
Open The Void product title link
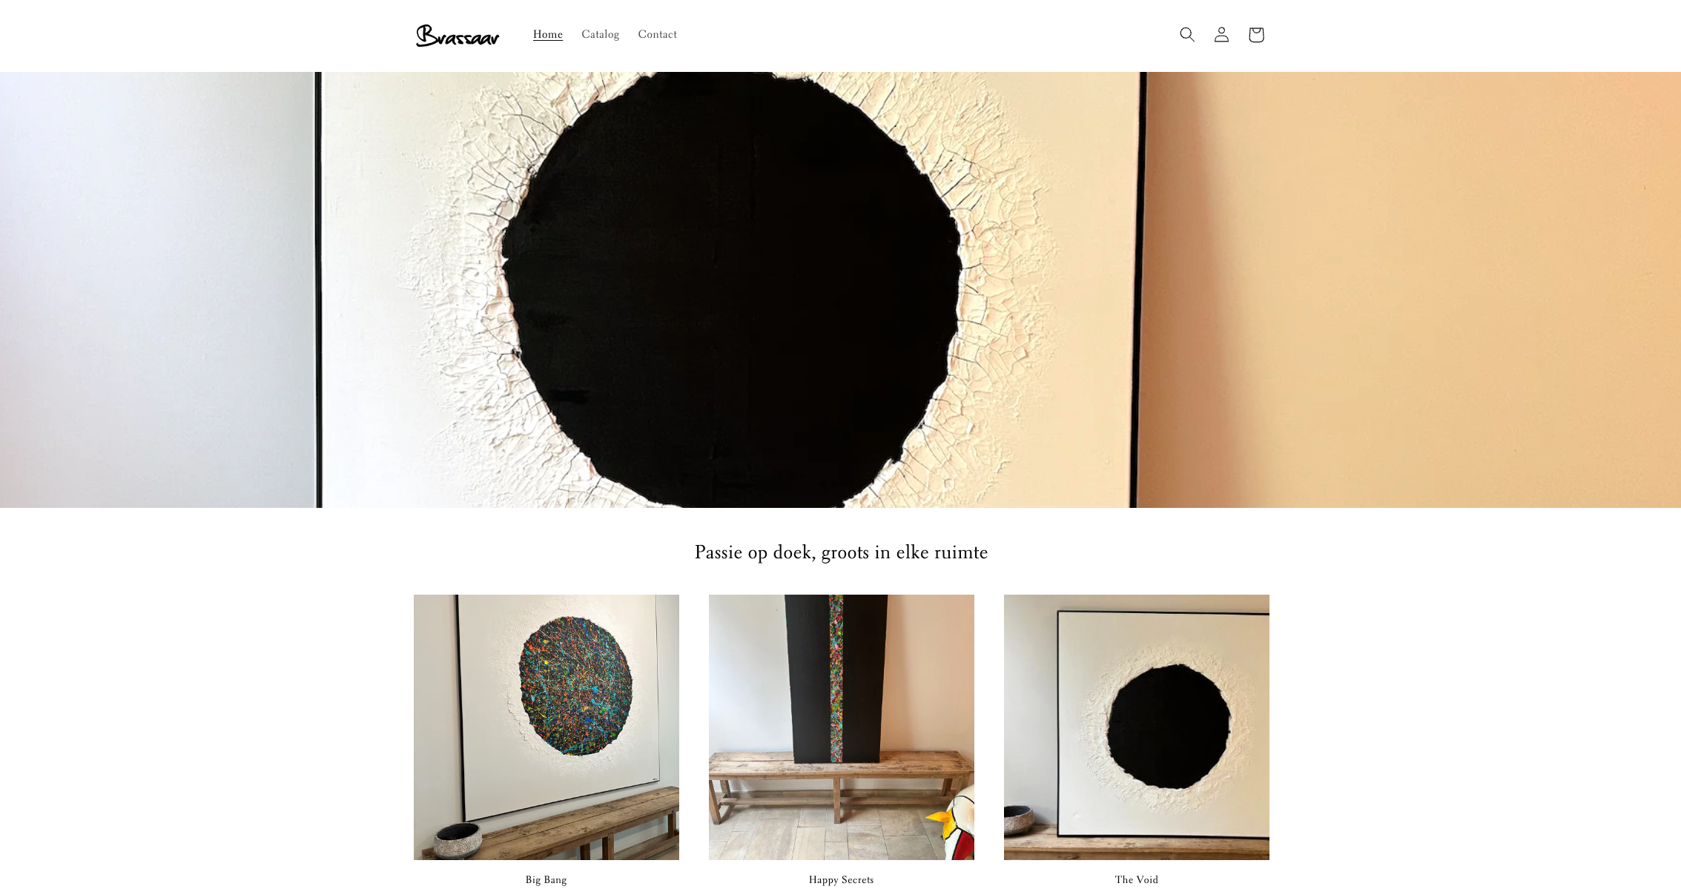click(1136, 879)
